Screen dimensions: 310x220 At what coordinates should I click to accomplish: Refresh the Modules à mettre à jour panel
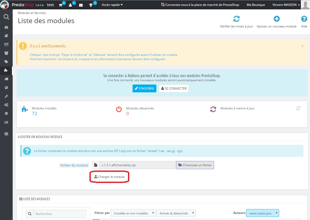click(x=298, y=108)
